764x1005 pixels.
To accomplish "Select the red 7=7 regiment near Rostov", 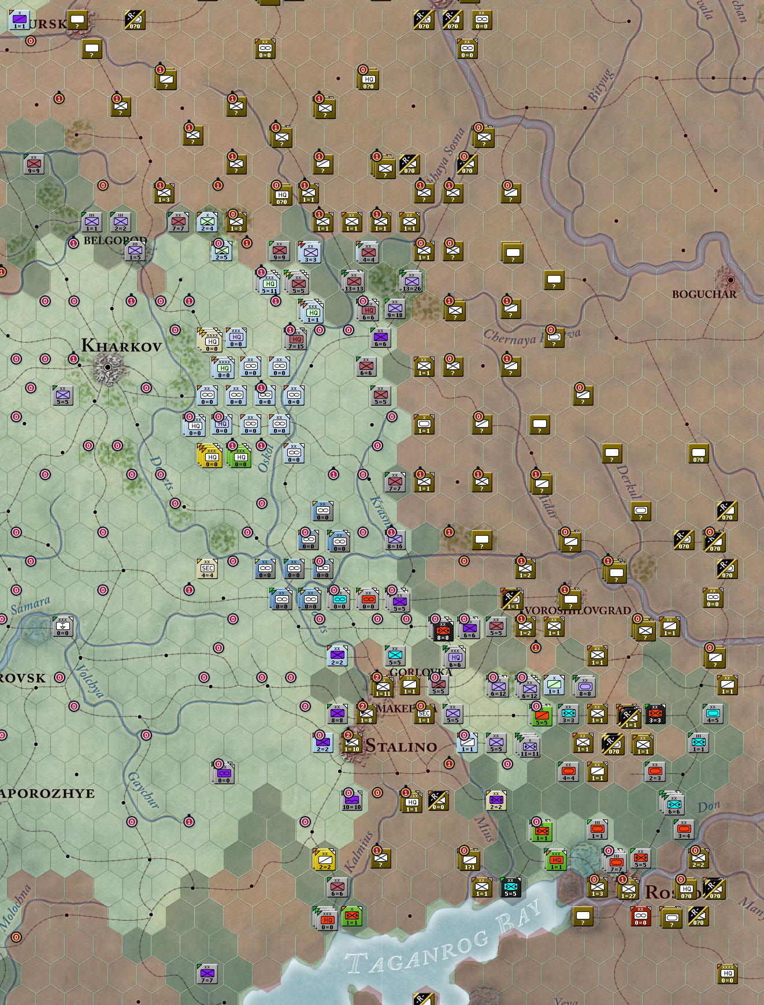I will (x=616, y=862).
